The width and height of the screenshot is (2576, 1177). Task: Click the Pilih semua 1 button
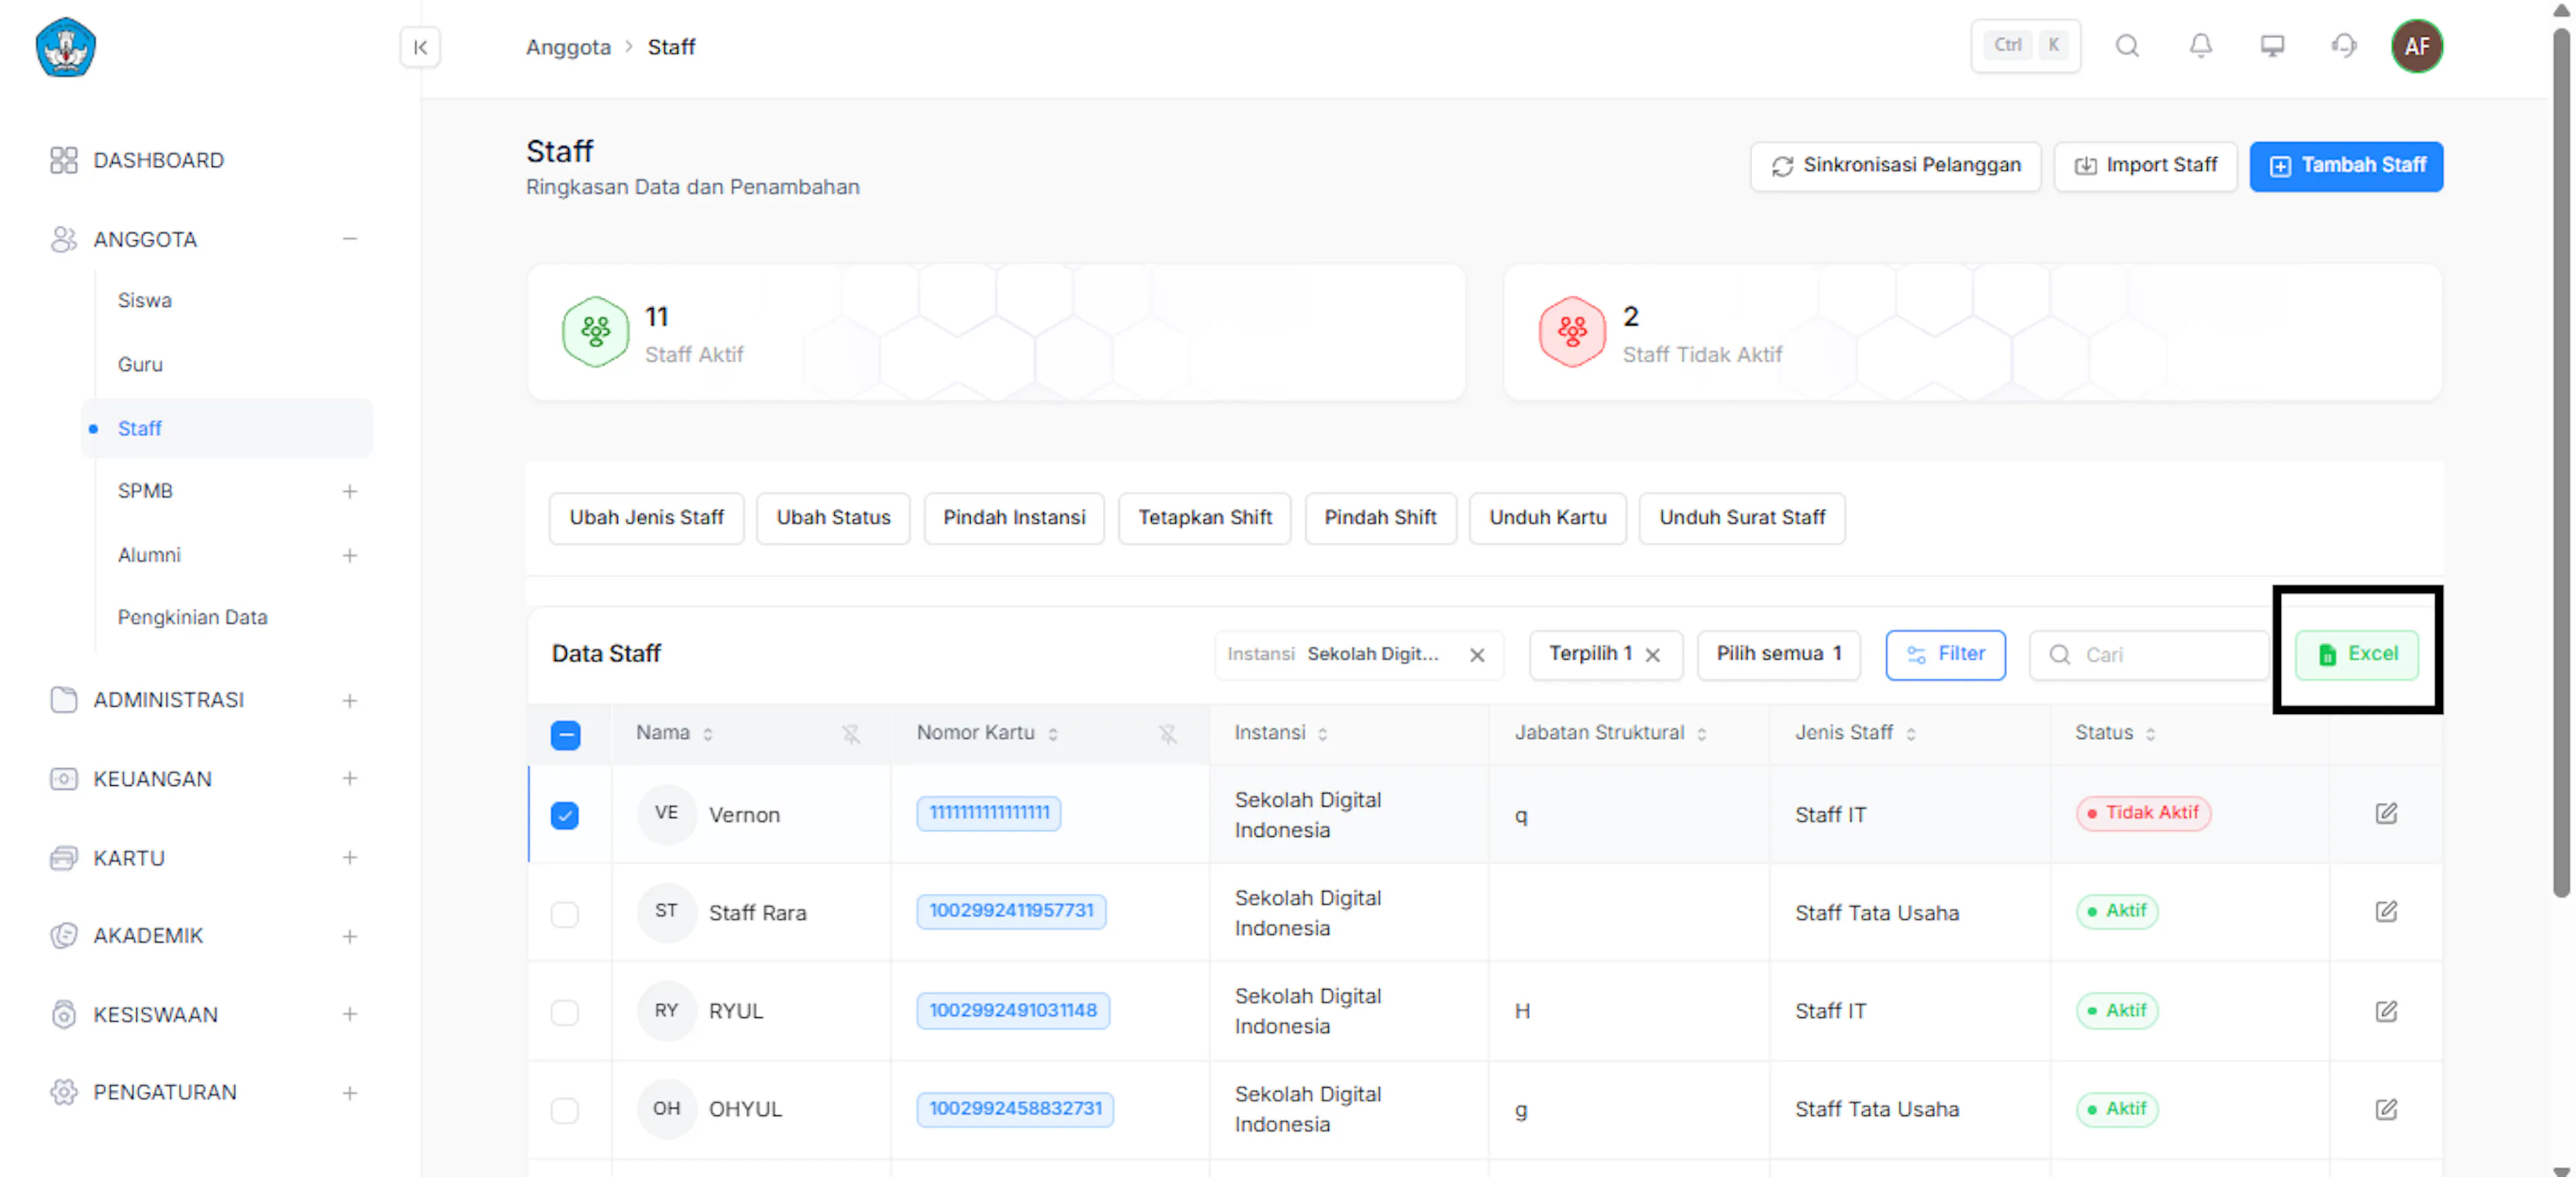[1778, 655]
